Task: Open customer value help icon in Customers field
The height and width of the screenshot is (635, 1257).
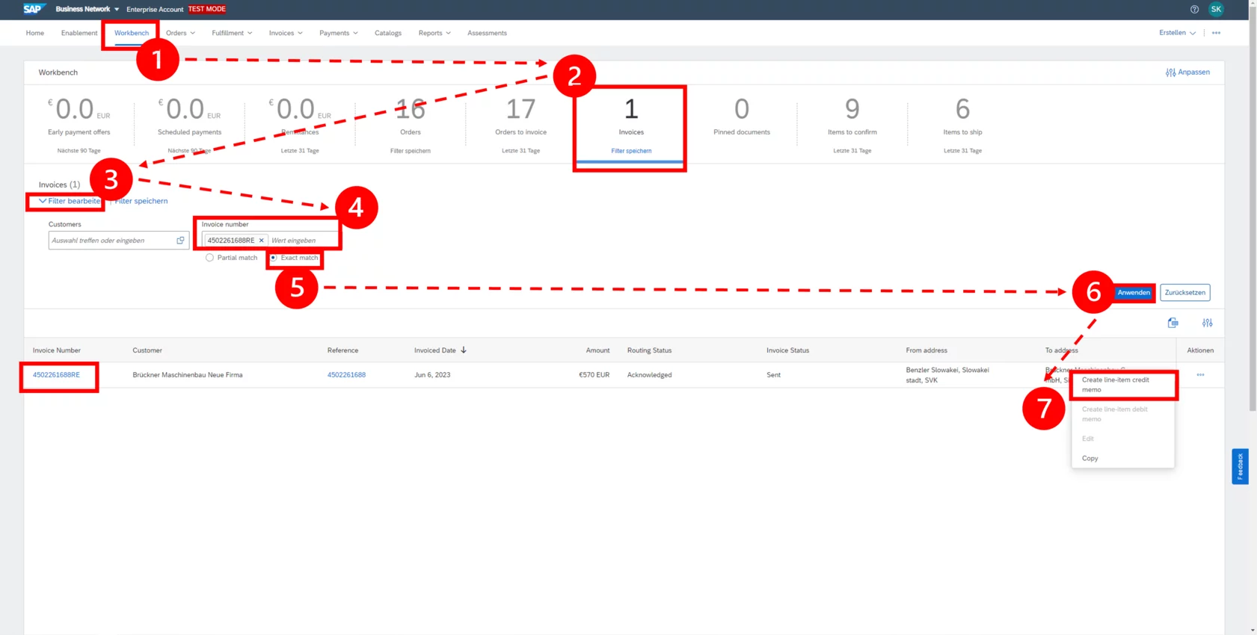Action: click(180, 241)
